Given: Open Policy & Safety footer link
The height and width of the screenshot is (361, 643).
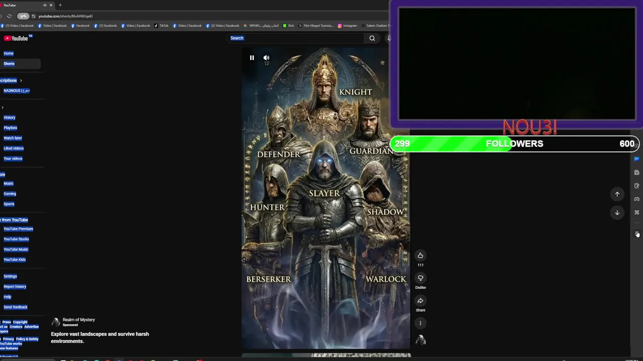Looking at the screenshot, I should click(x=27, y=339).
